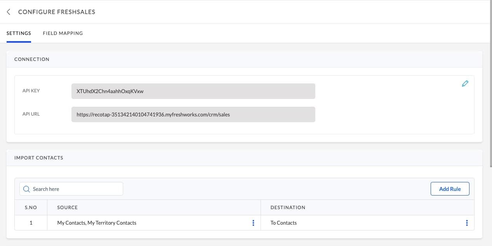Click the Add Rule button
The height and width of the screenshot is (246, 492).
coord(450,189)
